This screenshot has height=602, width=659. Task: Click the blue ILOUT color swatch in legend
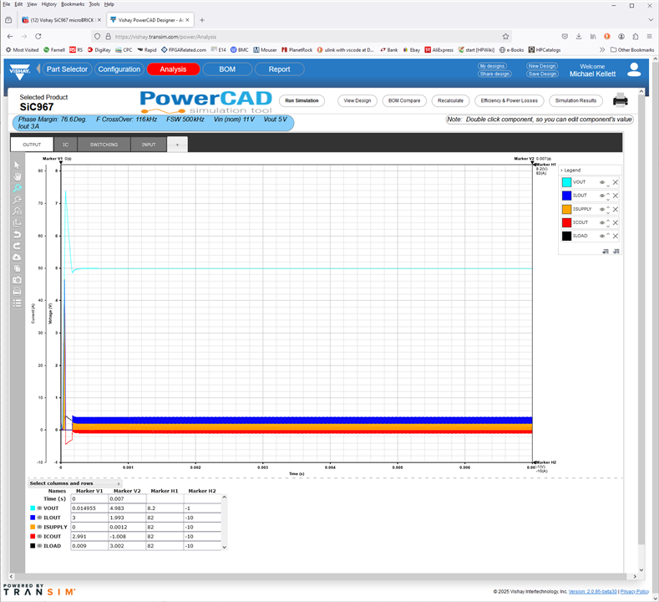[566, 196]
